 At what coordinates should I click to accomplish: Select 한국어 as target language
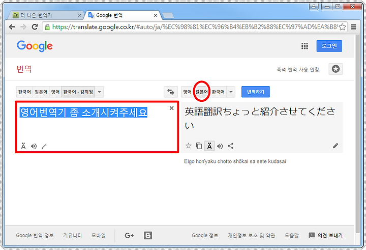coord(218,92)
